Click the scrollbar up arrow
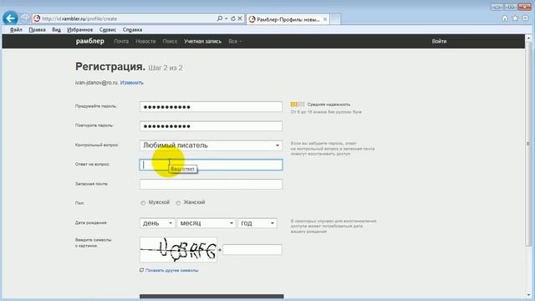Screen dimensions: 535x301 click(x=528, y=38)
